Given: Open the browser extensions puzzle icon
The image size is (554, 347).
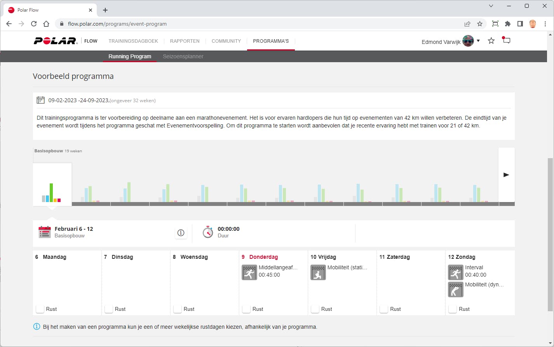Looking at the screenshot, I should (x=508, y=24).
